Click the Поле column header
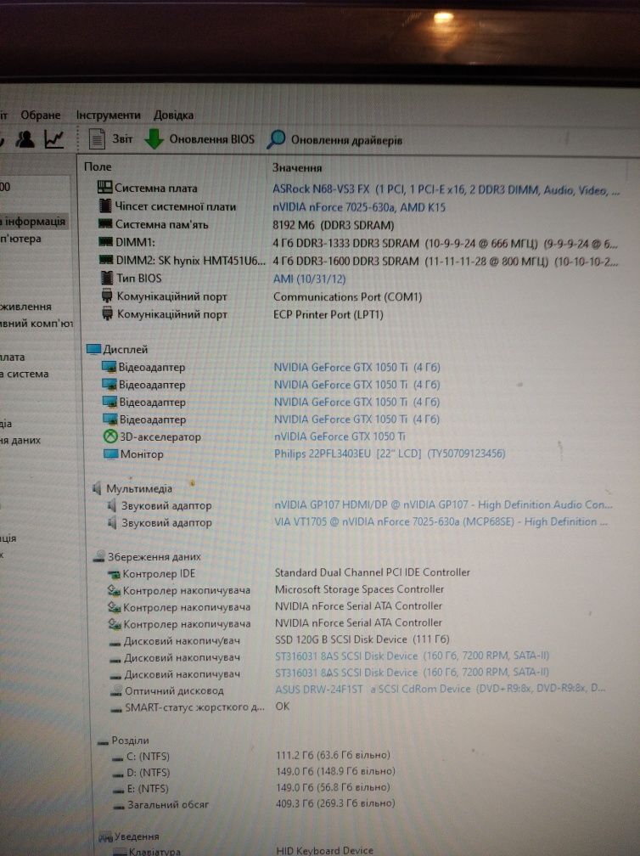The width and height of the screenshot is (640, 856). click(98, 167)
